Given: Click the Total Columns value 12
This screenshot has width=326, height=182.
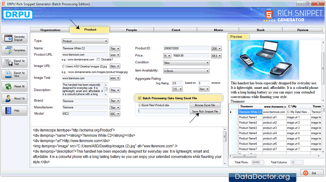Looking at the screenshot, I should click(297, 162).
